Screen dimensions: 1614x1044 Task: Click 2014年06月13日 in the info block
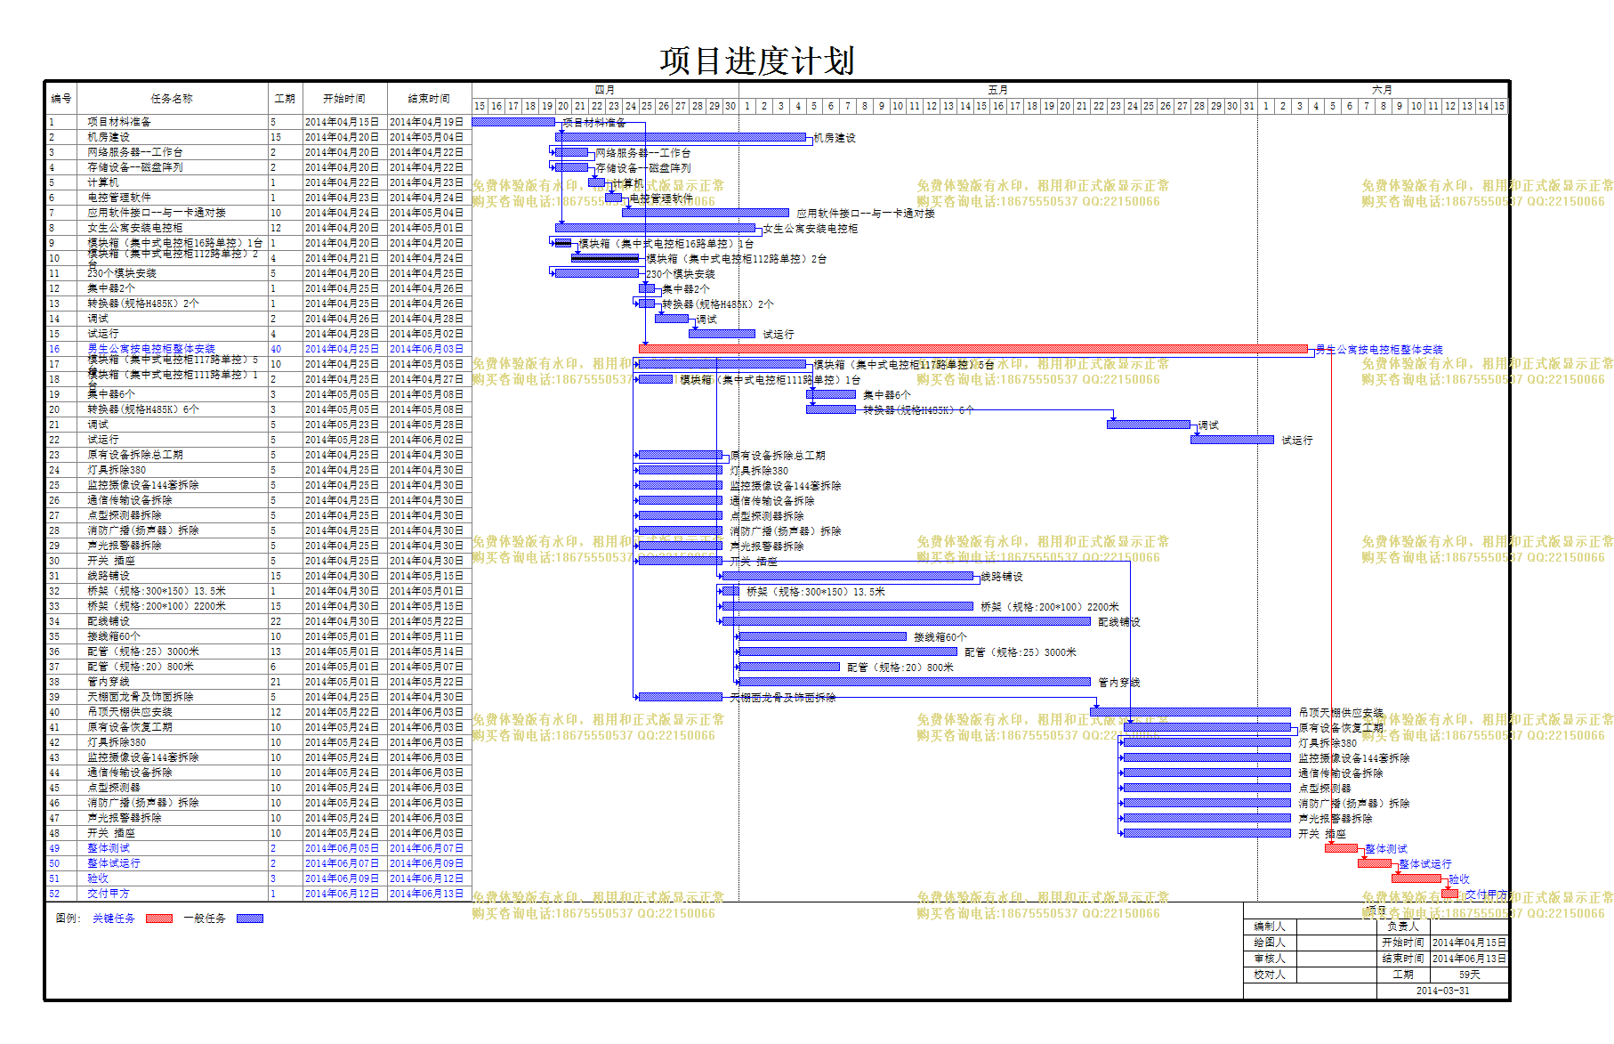(1470, 959)
